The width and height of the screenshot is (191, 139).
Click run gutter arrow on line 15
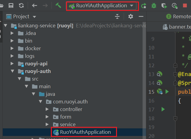click(167, 92)
